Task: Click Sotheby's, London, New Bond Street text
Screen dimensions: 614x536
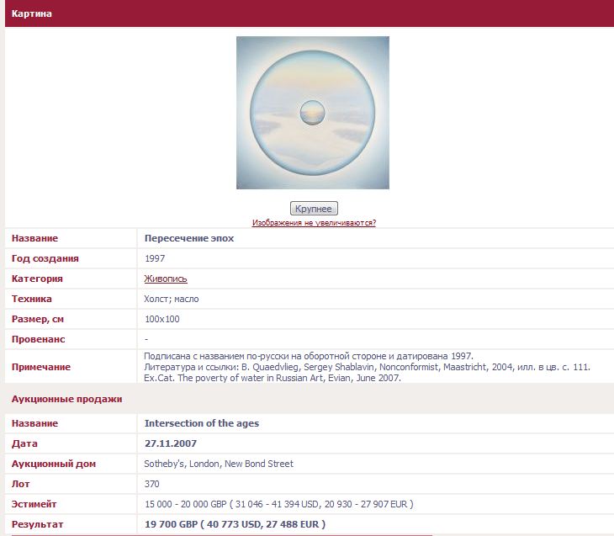Action: 219,464
